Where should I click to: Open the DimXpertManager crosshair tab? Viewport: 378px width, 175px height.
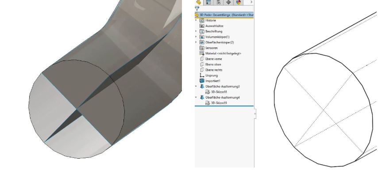[x=228, y=2]
